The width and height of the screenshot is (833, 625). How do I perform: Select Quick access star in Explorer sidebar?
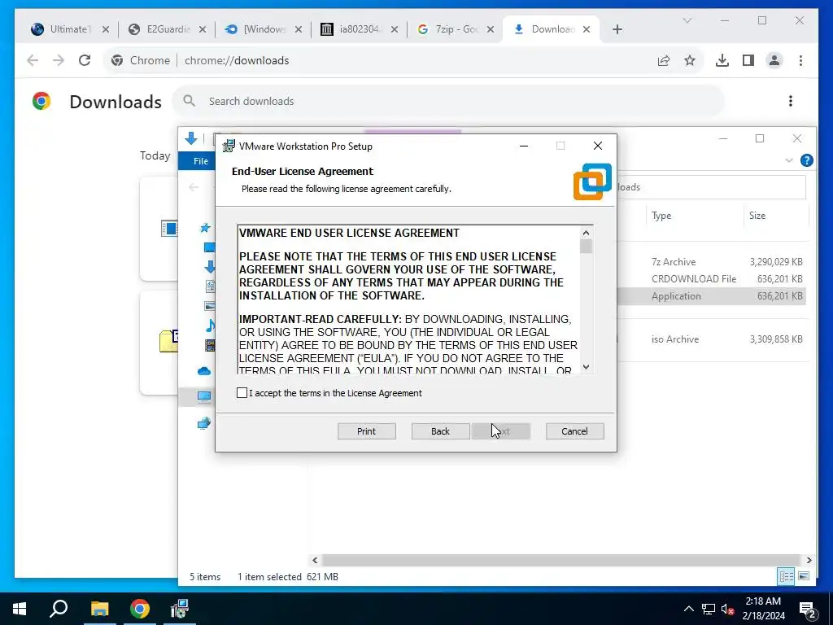(205, 228)
